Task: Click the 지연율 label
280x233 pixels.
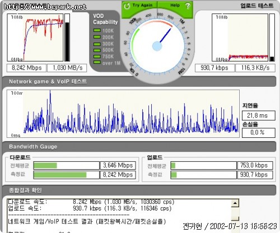Action: 250,106
